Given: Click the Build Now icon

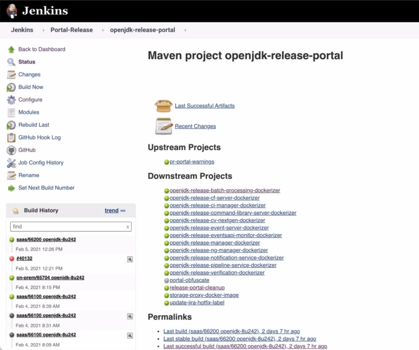Looking at the screenshot, I should coord(12,87).
